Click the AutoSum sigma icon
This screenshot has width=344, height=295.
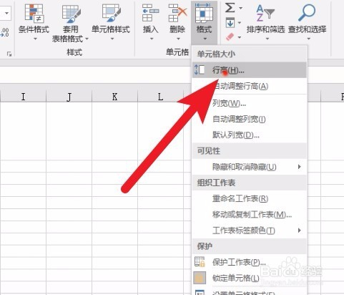point(230,8)
